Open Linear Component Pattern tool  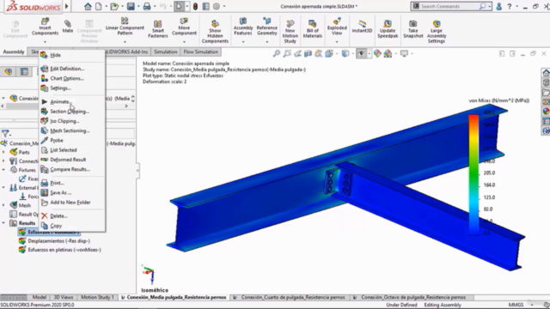tap(125, 27)
